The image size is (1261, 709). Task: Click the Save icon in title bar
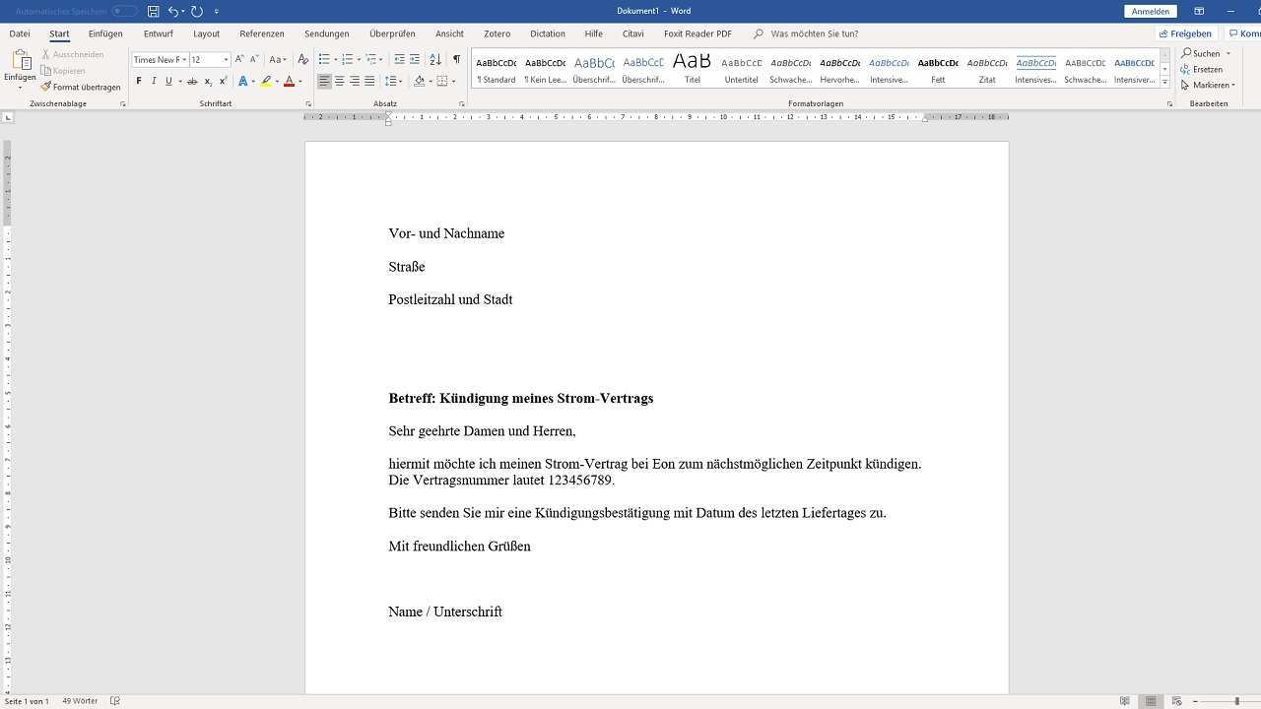pyautogui.click(x=153, y=11)
